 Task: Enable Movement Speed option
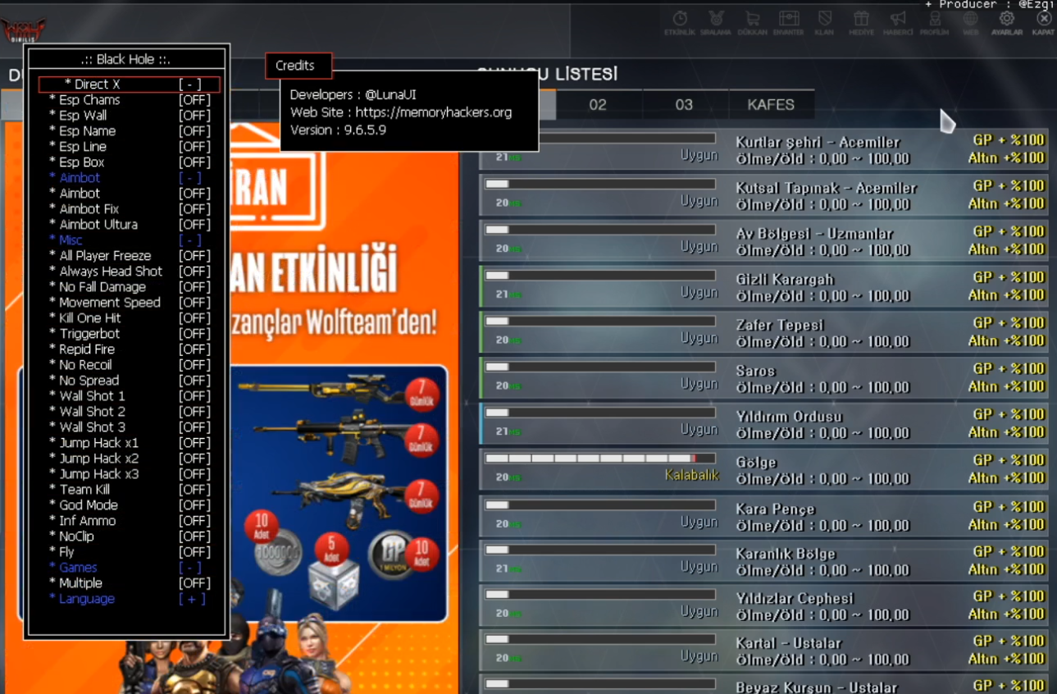point(129,303)
